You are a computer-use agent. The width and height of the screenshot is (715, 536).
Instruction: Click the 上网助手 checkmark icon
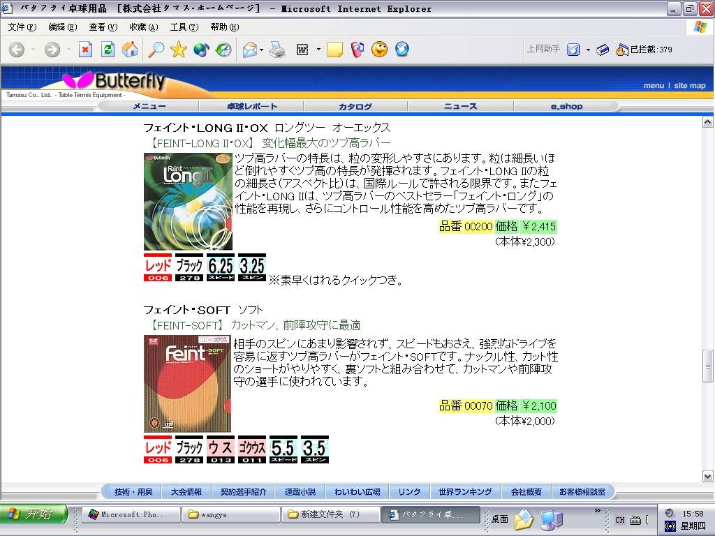tap(573, 50)
